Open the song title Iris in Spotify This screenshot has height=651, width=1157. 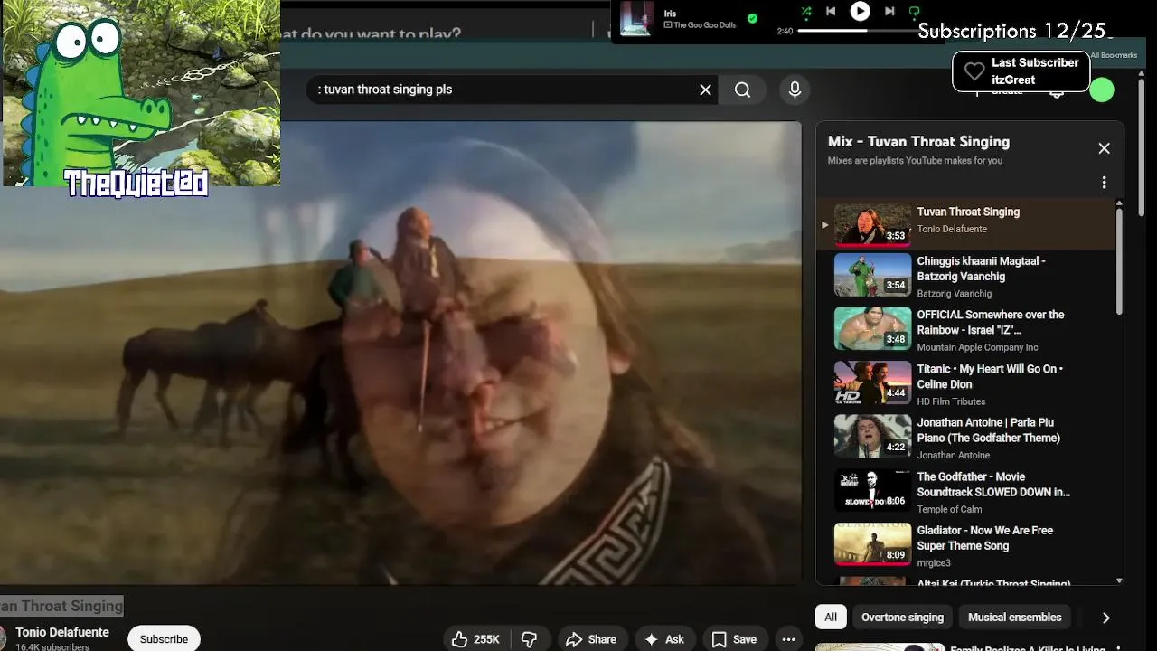670,14
